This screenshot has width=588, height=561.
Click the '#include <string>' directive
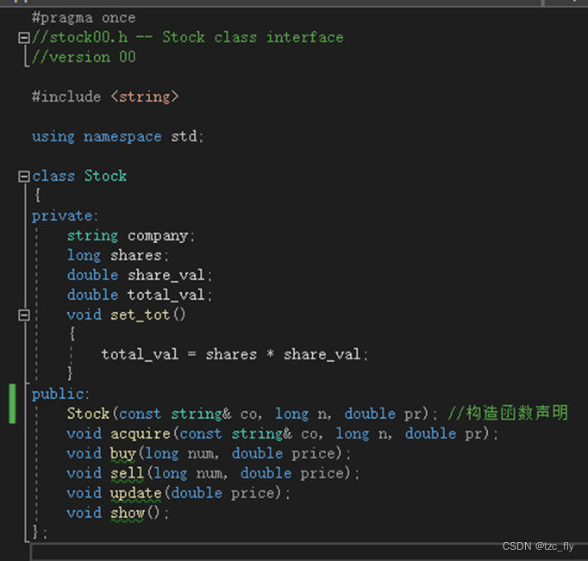click(x=105, y=97)
